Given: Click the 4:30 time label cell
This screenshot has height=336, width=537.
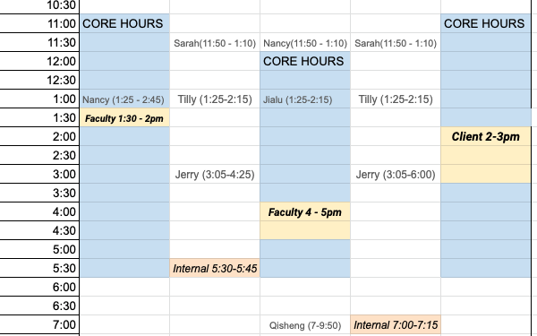Looking at the screenshot, I should click(x=39, y=230).
